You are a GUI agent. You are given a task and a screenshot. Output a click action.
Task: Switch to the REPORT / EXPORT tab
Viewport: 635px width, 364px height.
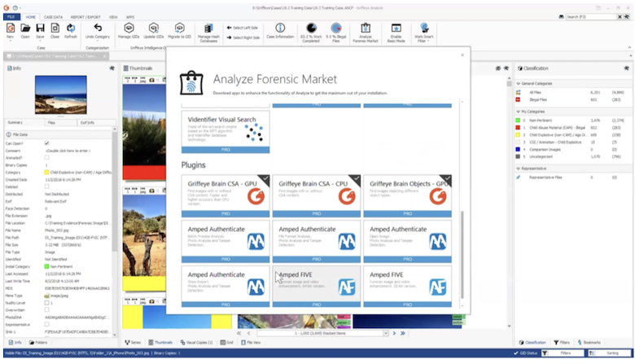click(x=85, y=17)
